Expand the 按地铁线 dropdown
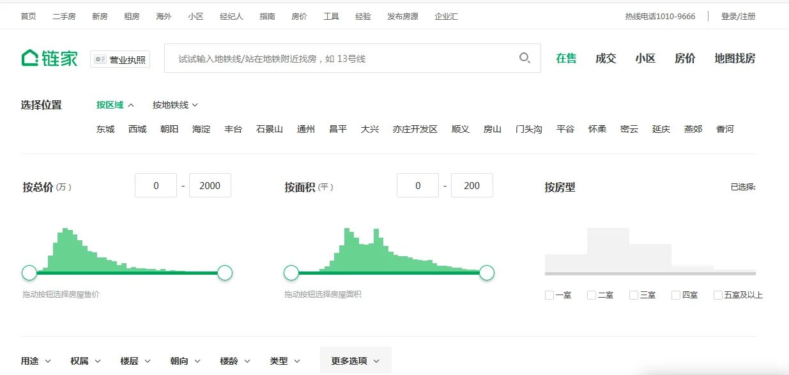The height and width of the screenshot is (375, 789). (x=172, y=104)
